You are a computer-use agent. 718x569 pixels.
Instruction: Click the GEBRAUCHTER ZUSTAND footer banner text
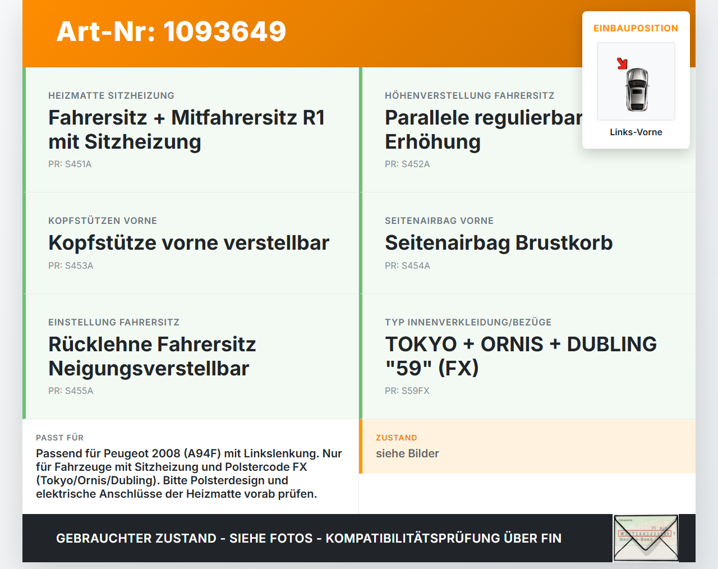(309, 538)
